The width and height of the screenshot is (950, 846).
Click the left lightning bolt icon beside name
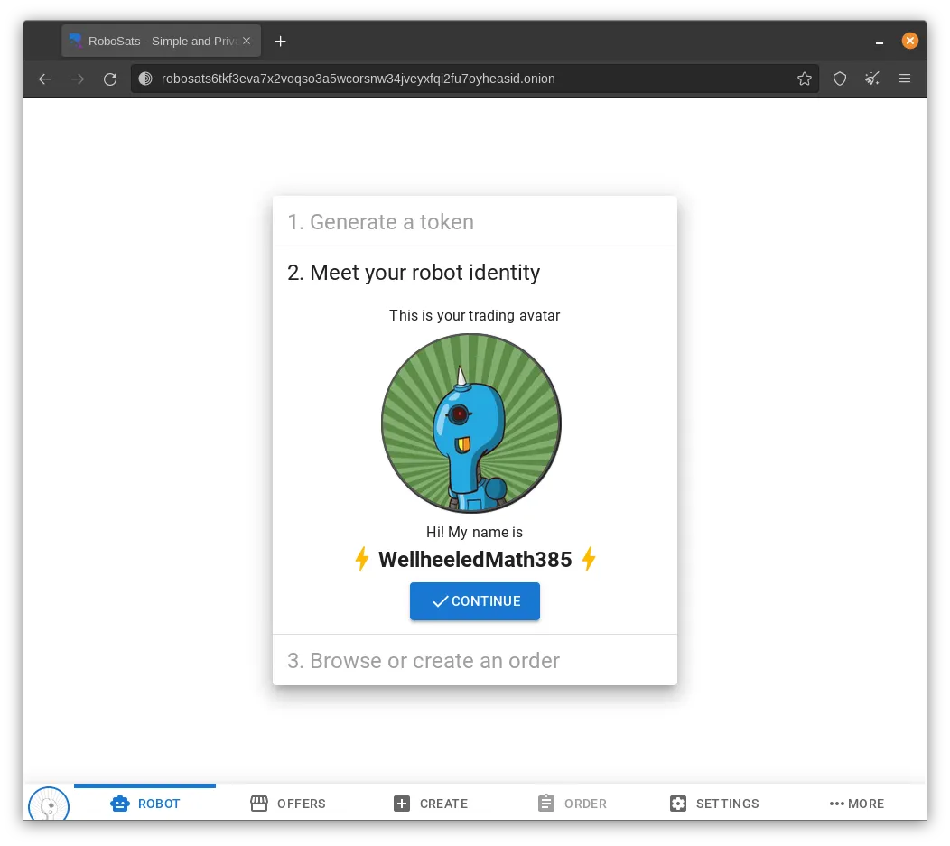[362, 559]
